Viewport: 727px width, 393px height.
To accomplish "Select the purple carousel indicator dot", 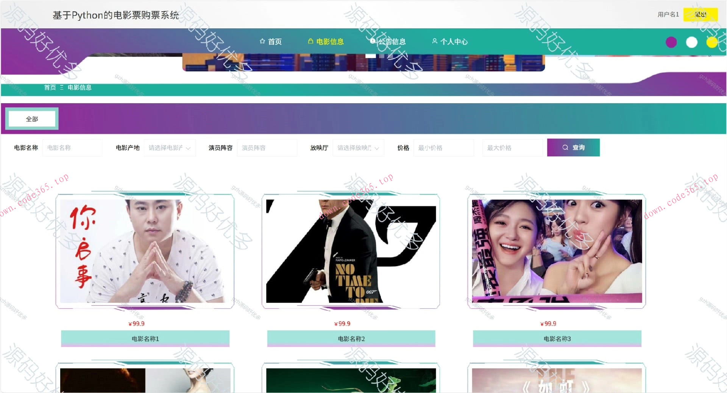I will tap(671, 42).
